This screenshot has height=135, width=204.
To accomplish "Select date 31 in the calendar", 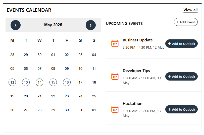I will pos(80,110).
